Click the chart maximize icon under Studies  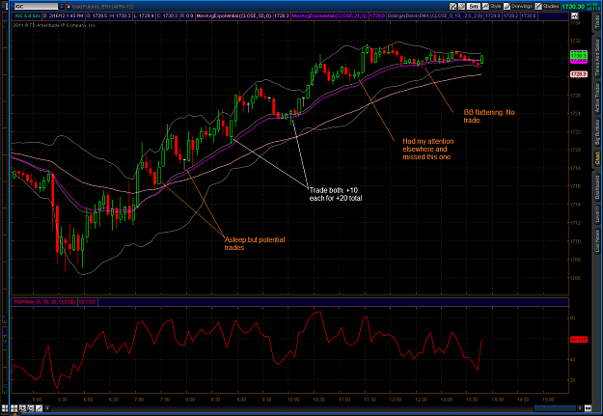click(575, 15)
